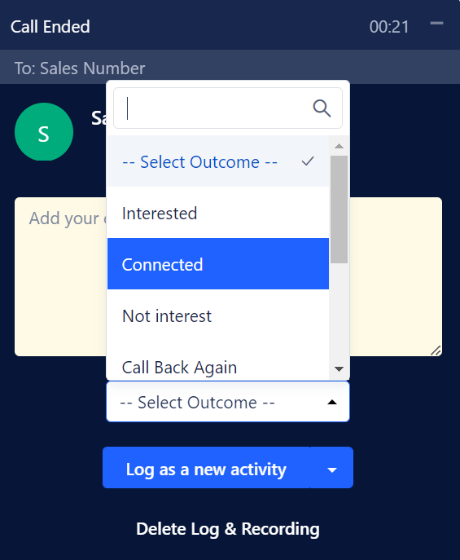The image size is (460, 560).
Task: Focus the outcome search input field
Action: coord(228,108)
